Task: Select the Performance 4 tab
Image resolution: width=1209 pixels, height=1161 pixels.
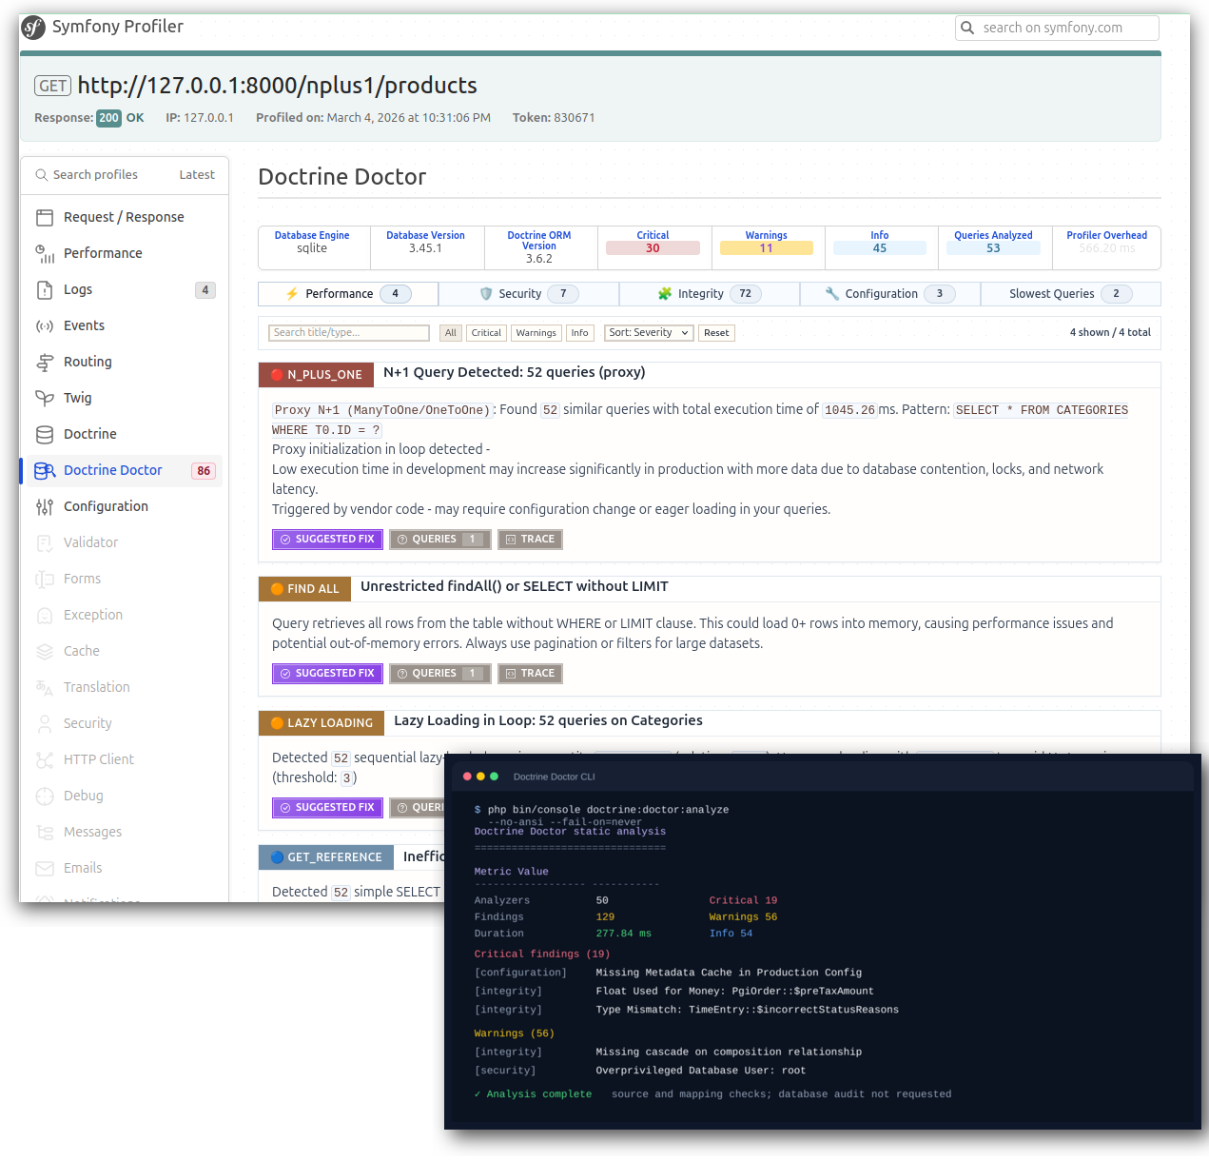Action: click(x=348, y=294)
